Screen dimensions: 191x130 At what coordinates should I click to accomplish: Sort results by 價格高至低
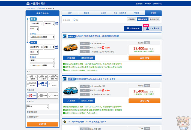coord(154,19)
